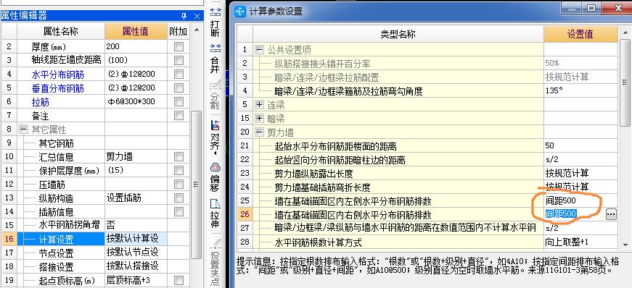Enable 附加 checkbox for 垂直分布钢筋
The width and height of the screenshot is (632, 288).
pyautogui.click(x=178, y=88)
